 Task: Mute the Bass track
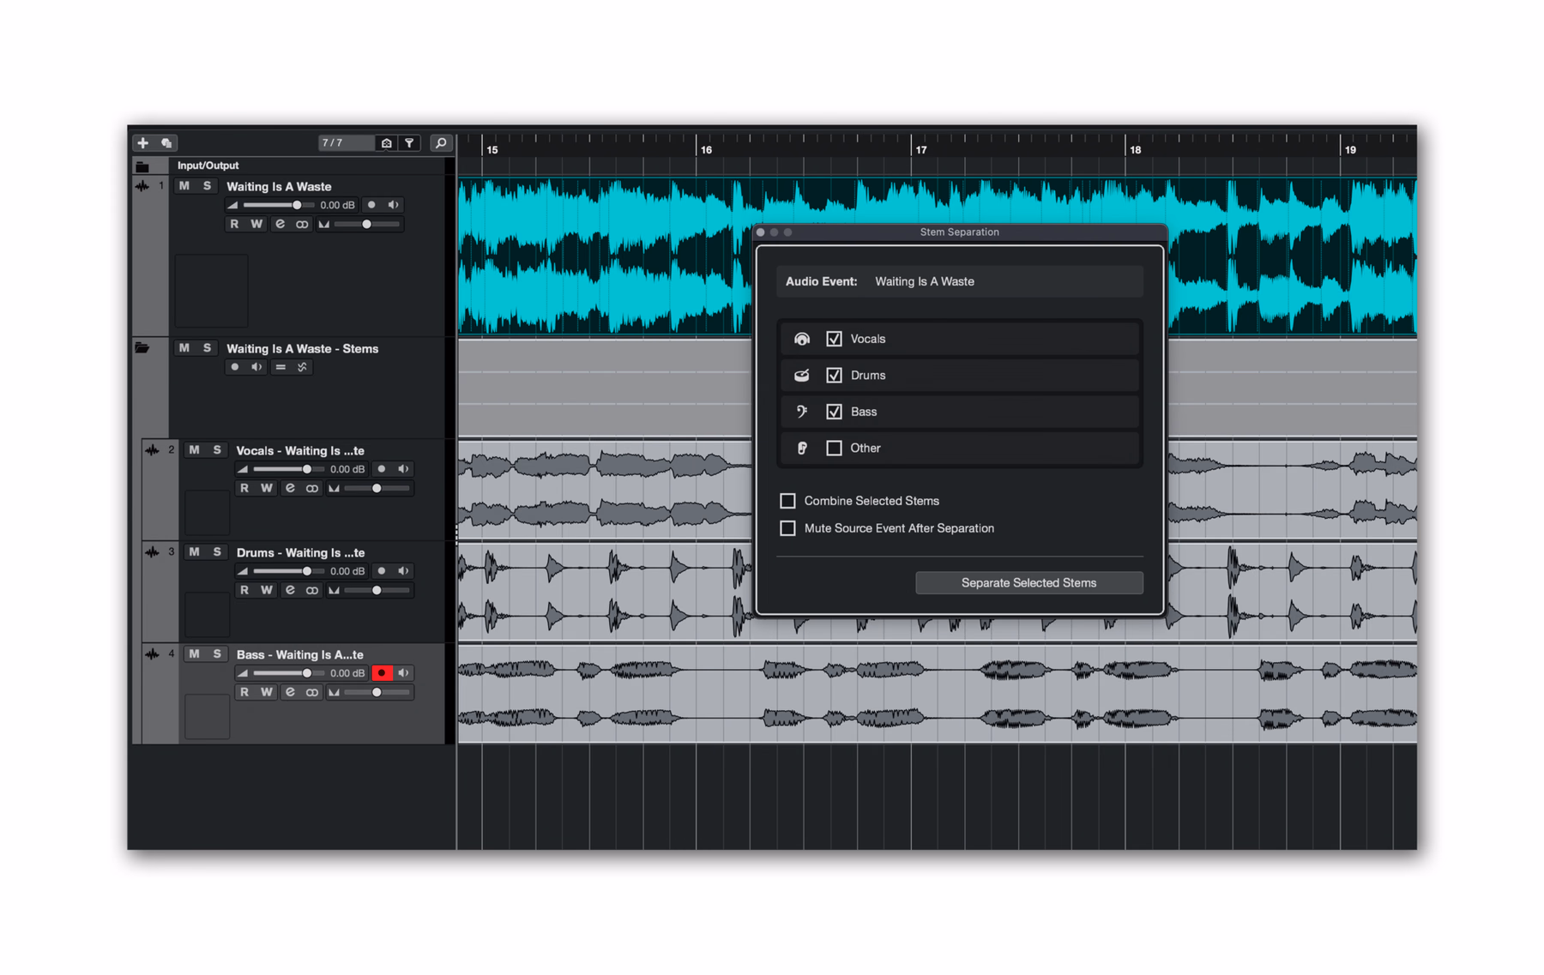(x=195, y=654)
